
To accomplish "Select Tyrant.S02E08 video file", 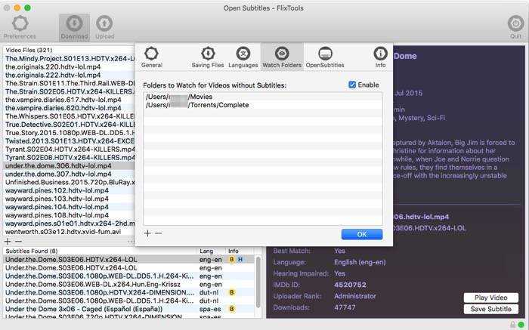I will [x=70, y=157].
